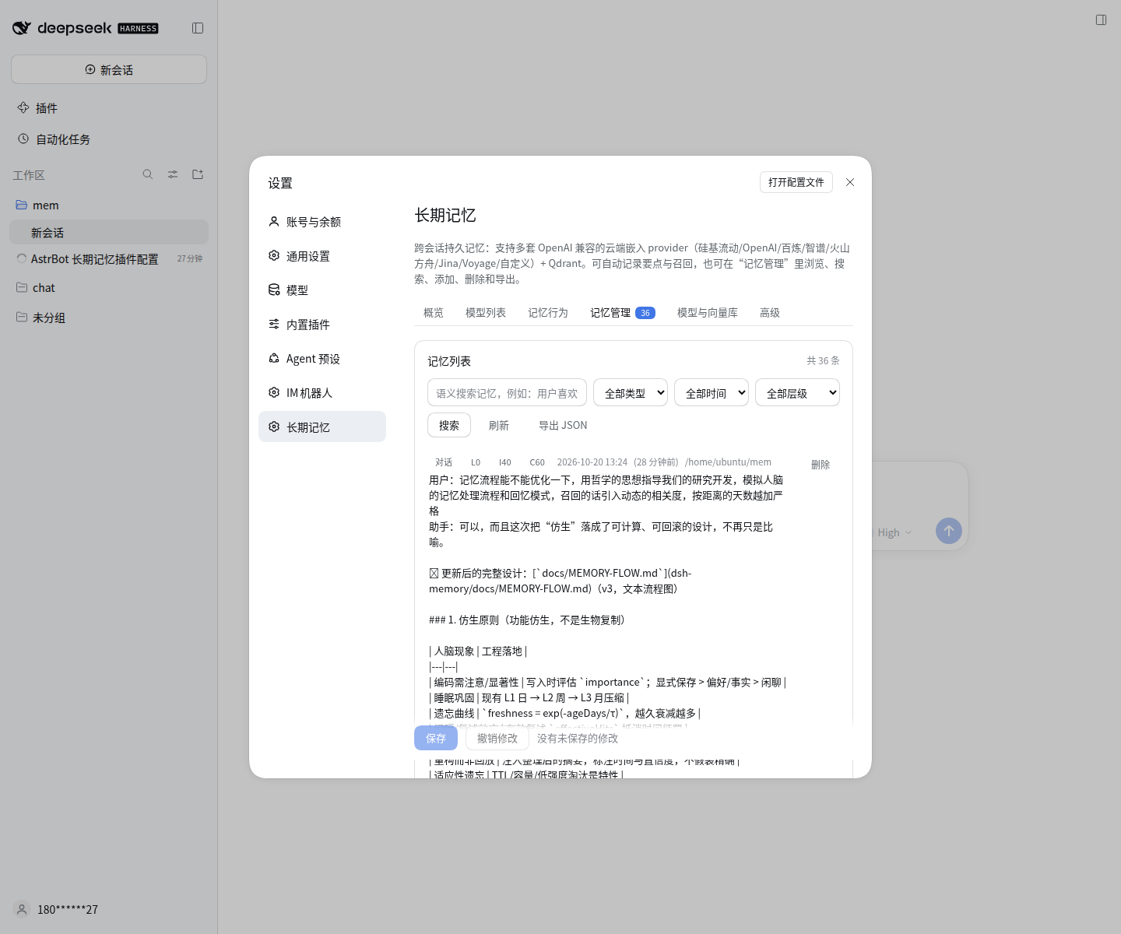
Task: Open the 全部类型 dropdown
Action: click(x=631, y=393)
